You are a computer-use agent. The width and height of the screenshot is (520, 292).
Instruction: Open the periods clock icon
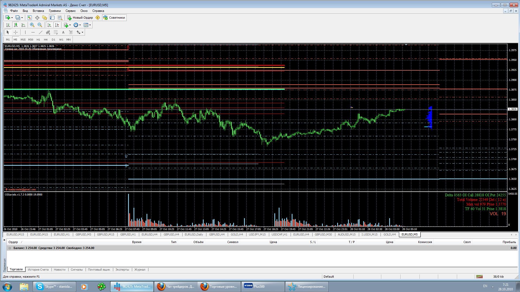(76, 25)
